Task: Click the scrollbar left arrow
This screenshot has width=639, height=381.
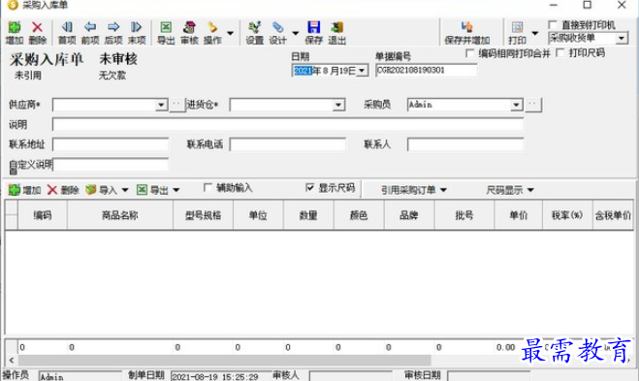Action: click(x=12, y=361)
